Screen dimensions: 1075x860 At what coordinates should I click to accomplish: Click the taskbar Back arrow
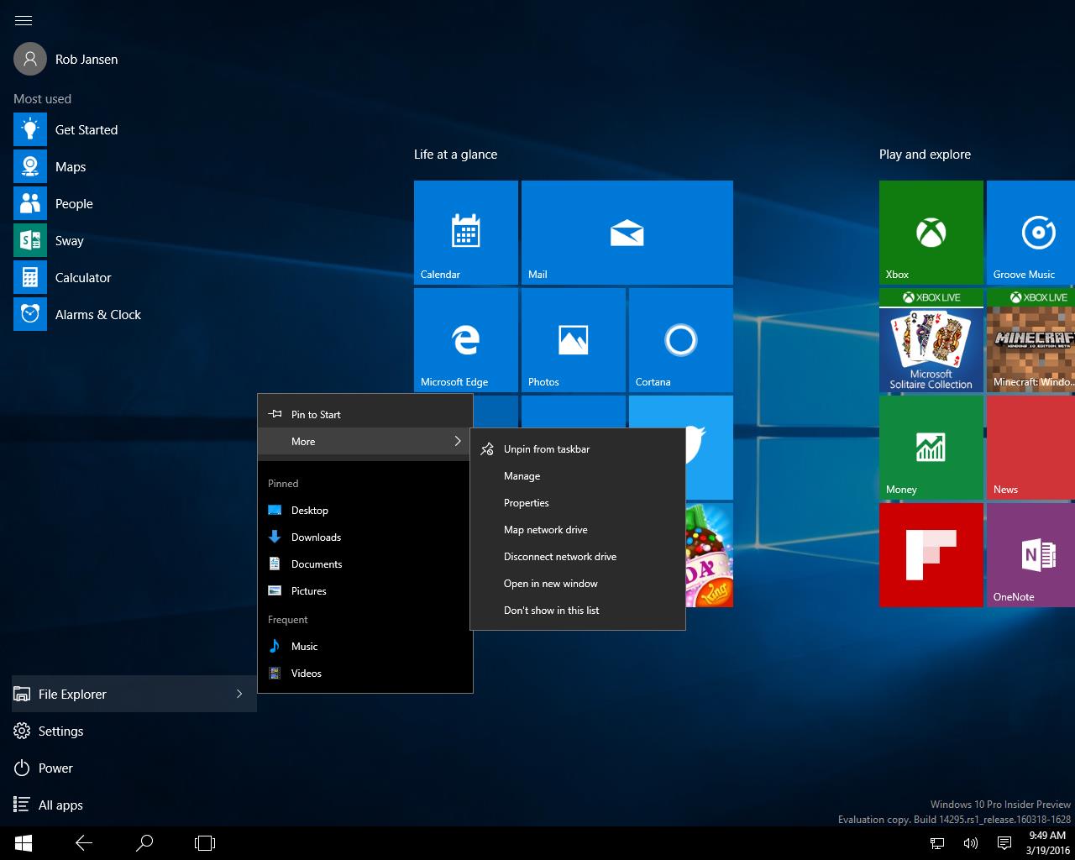click(84, 843)
